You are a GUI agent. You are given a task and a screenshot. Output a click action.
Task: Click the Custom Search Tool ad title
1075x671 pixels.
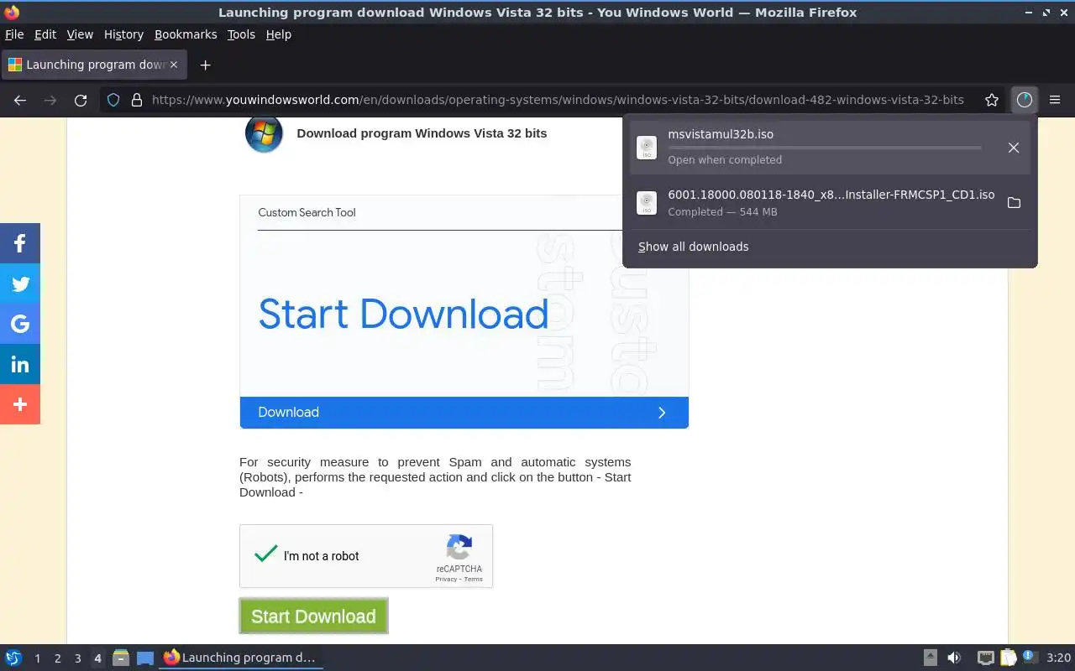pos(307,213)
